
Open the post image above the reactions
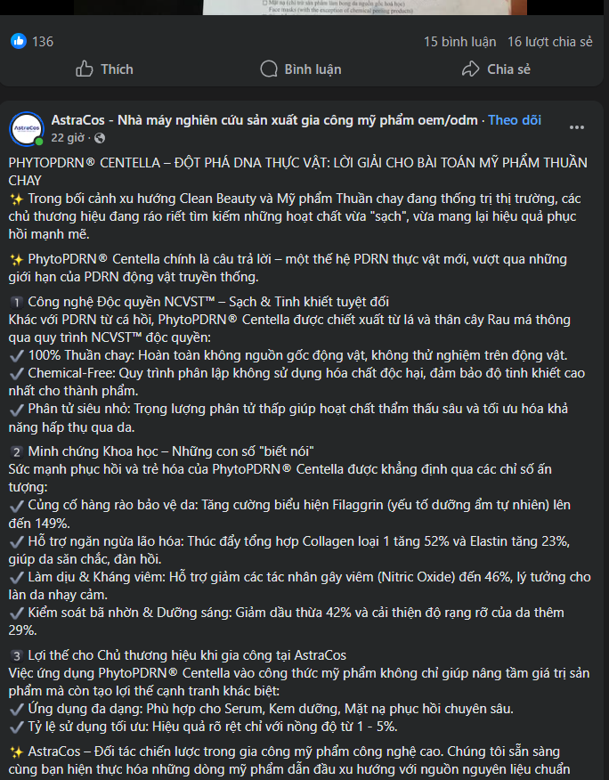tap(304, 6)
